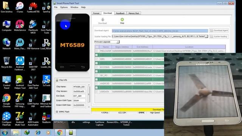Click the Name column header
Image resolution: width=242 pixels, height=136 pixels.
(106, 47)
